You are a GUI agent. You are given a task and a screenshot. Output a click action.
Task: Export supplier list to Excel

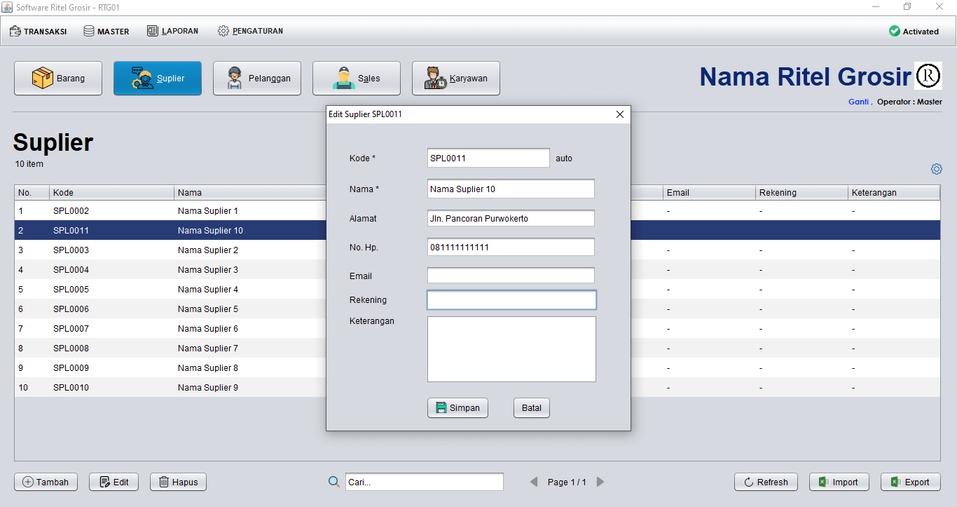910,482
